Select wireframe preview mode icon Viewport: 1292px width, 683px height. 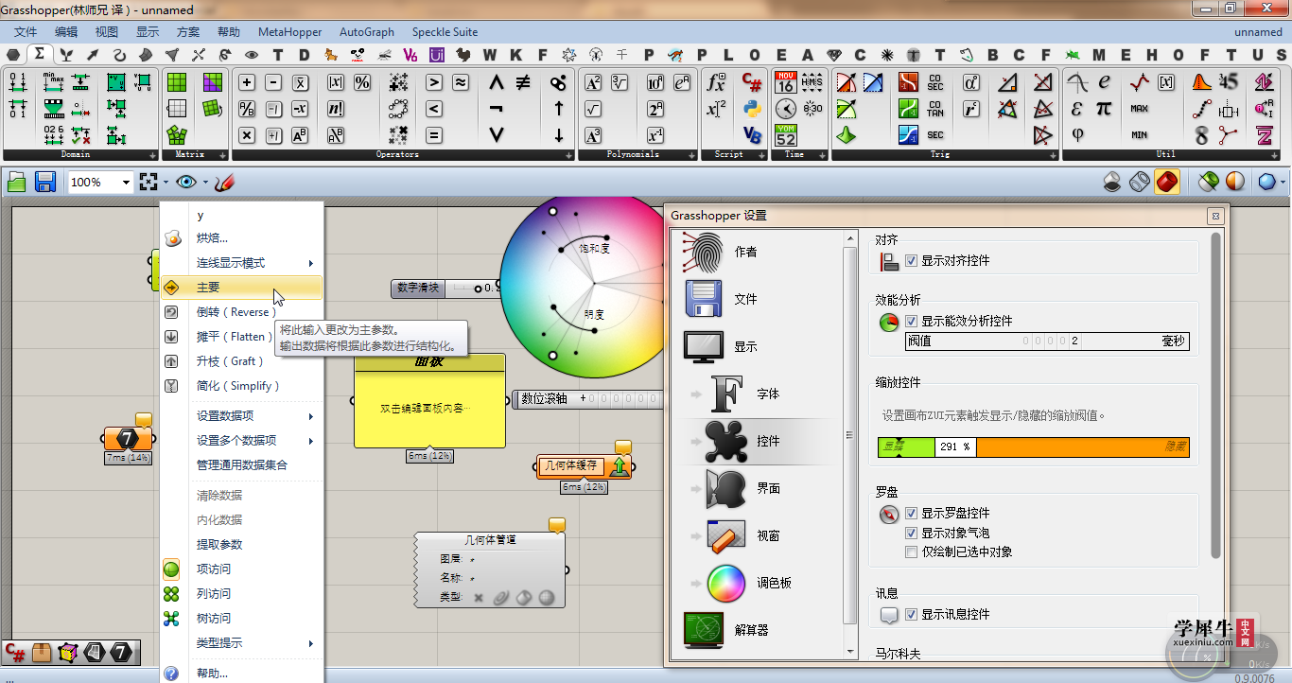coord(1140,182)
